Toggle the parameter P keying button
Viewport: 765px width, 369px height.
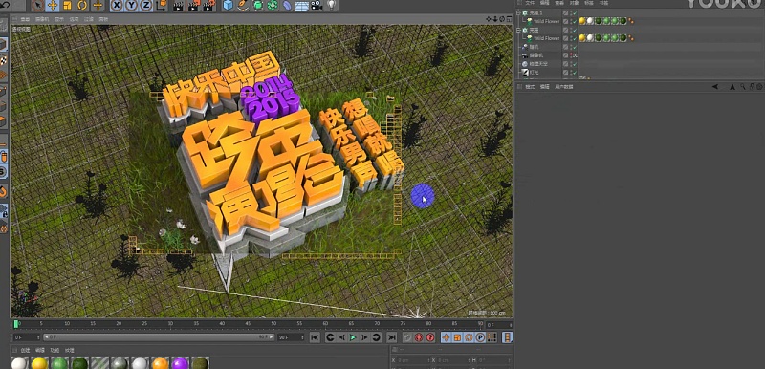point(481,337)
